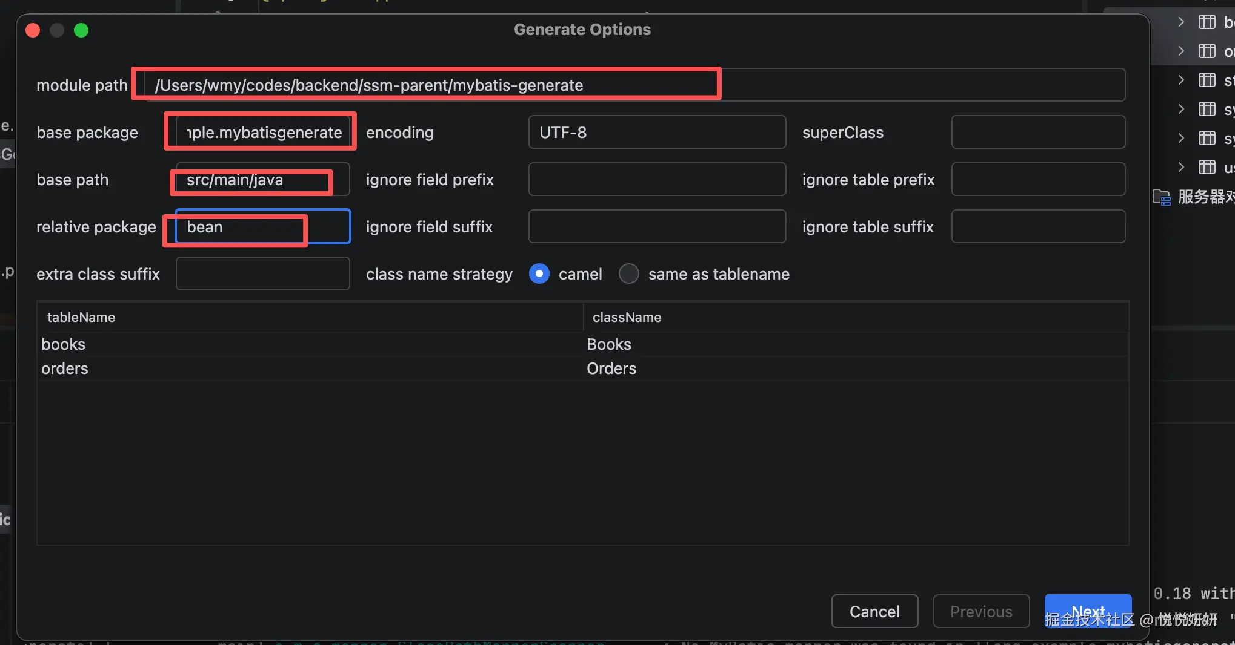Expand the 'st' table node chevron
Screen dimensions: 1235x645
(1181, 80)
